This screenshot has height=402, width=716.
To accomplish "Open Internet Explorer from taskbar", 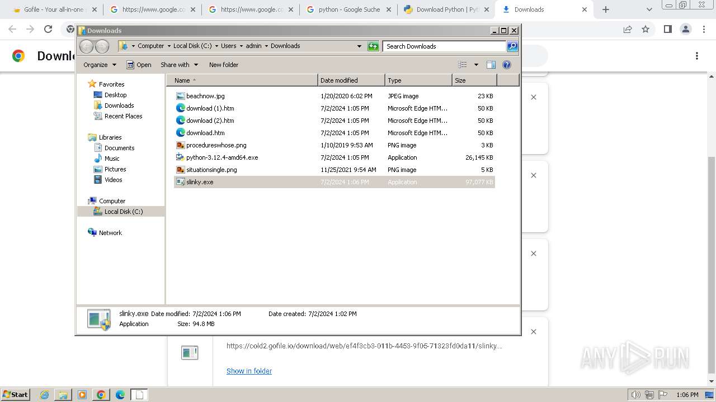I will pos(45,395).
